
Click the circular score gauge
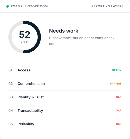coord(25,37)
